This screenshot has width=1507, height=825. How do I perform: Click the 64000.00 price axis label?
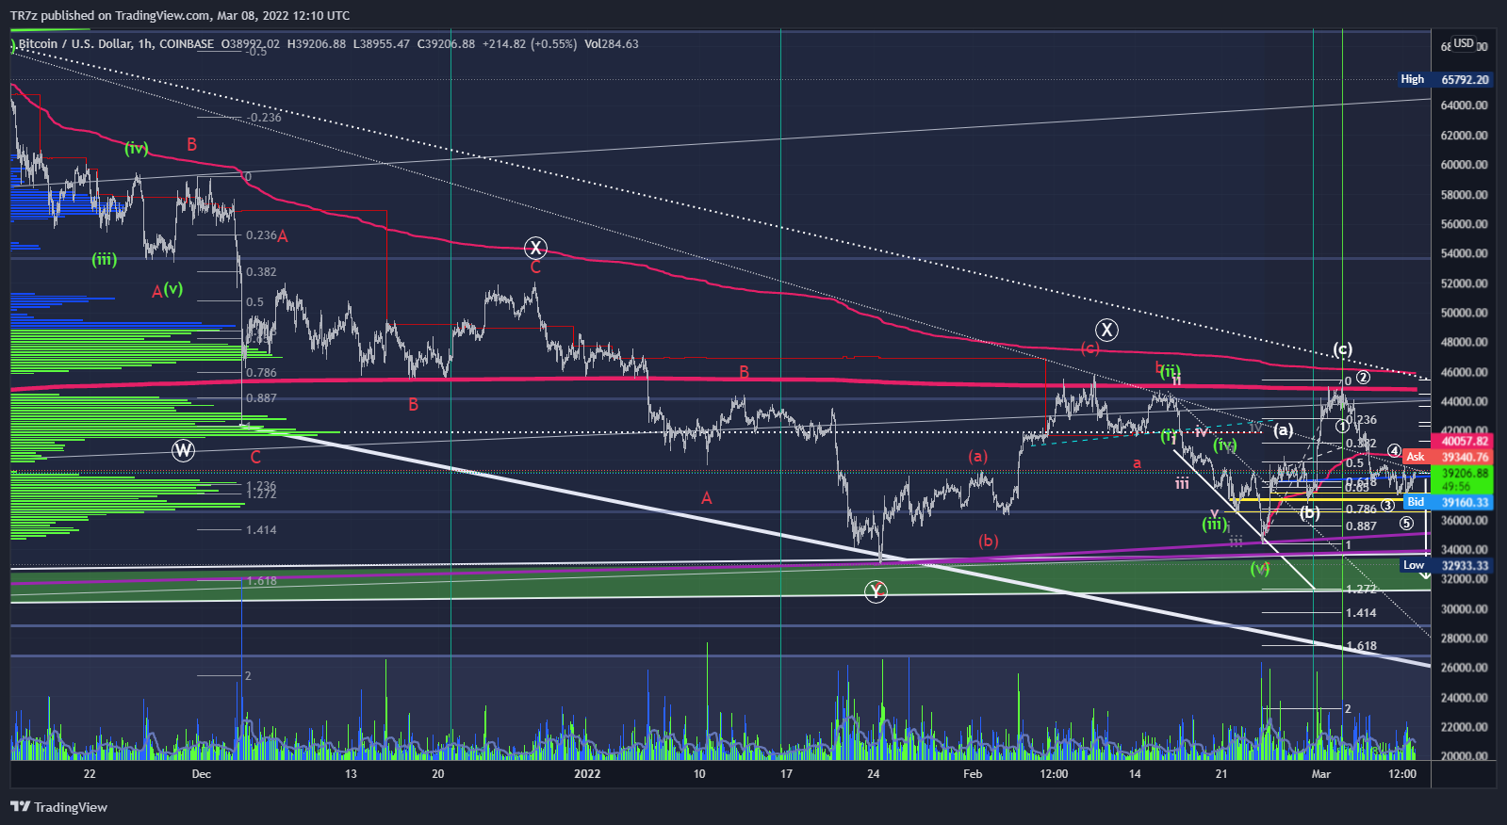(1465, 105)
